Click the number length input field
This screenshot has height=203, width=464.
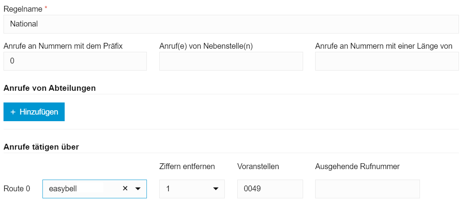point(387,61)
